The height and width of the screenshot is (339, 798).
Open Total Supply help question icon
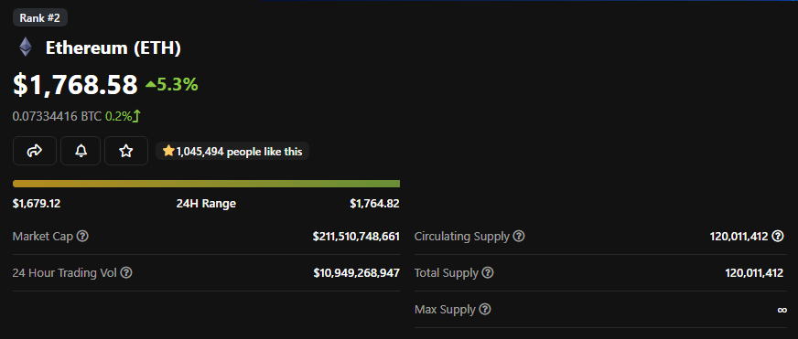488,273
